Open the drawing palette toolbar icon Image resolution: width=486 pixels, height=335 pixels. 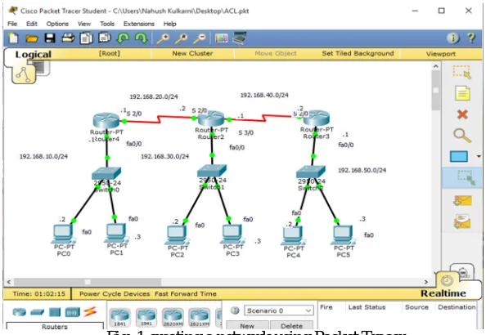221,38
